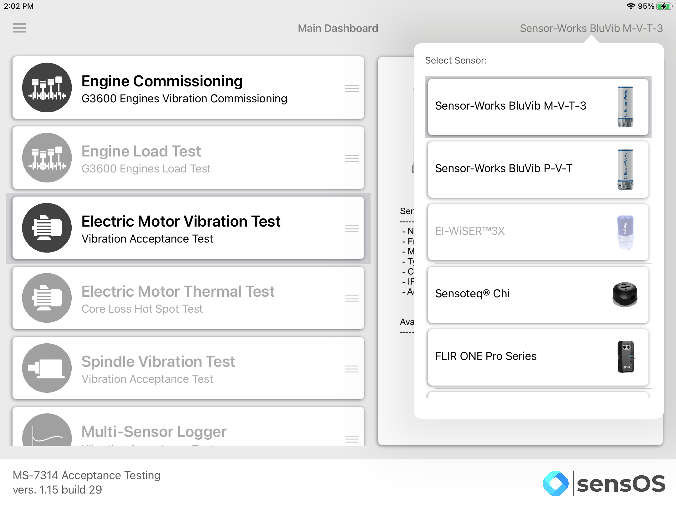Click the Select Sensor: heading

click(456, 60)
